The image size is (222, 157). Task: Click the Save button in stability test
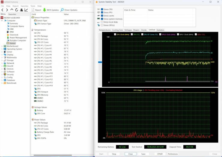[143, 154]
